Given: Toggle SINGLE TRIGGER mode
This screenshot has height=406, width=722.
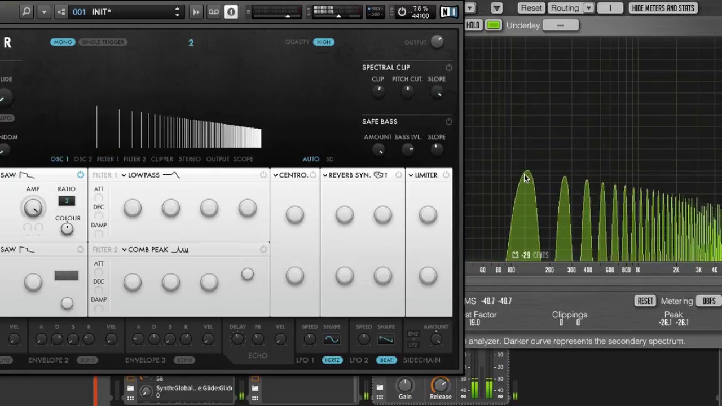Looking at the screenshot, I should click(103, 42).
